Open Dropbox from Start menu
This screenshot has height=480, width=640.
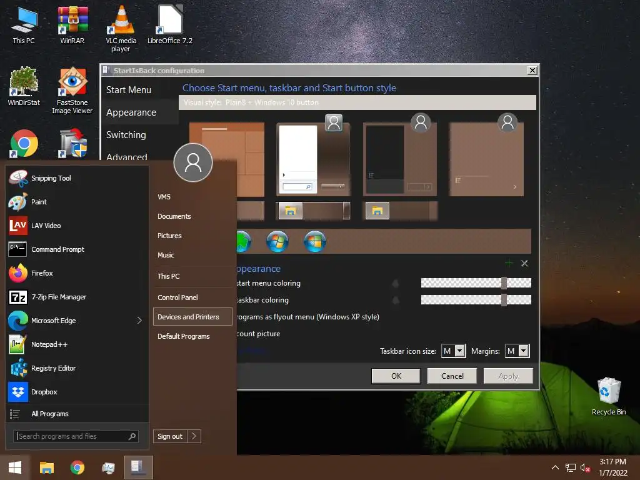coord(77,392)
